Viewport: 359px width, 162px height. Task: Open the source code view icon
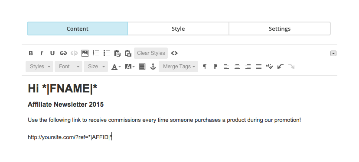pos(174,53)
